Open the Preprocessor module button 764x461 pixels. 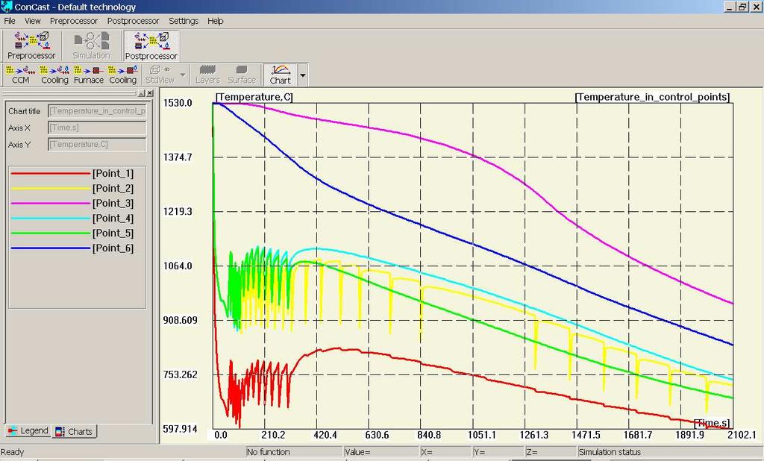tap(31, 46)
